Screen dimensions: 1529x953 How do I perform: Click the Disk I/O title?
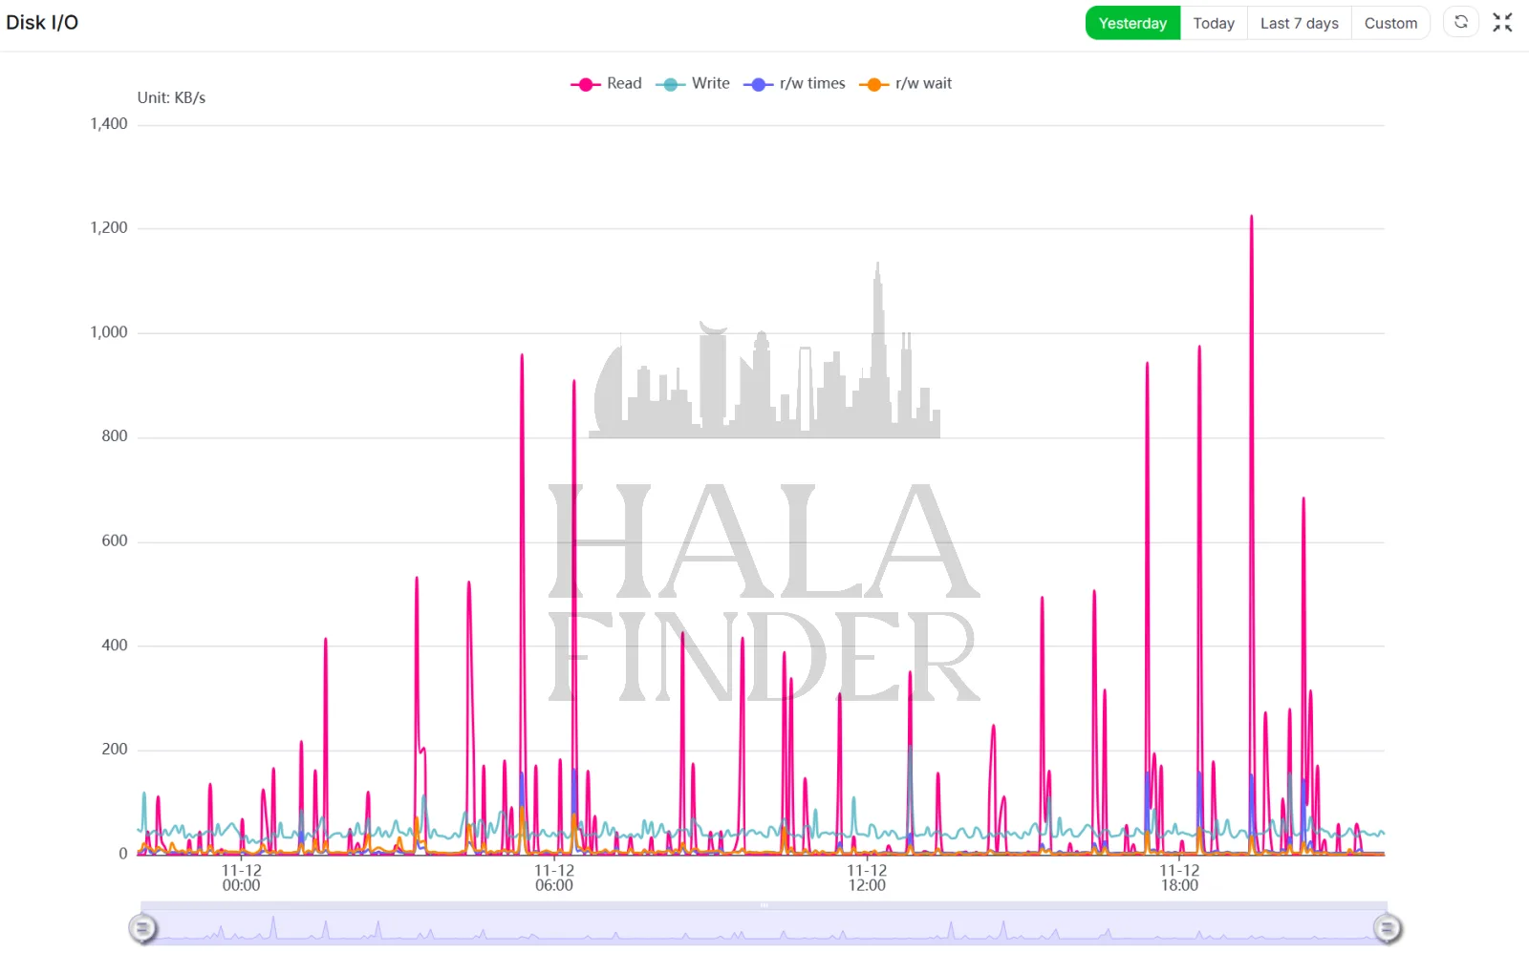pyautogui.click(x=42, y=22)
